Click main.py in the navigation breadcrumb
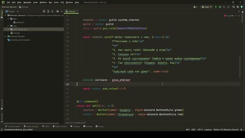 point(24,7)
